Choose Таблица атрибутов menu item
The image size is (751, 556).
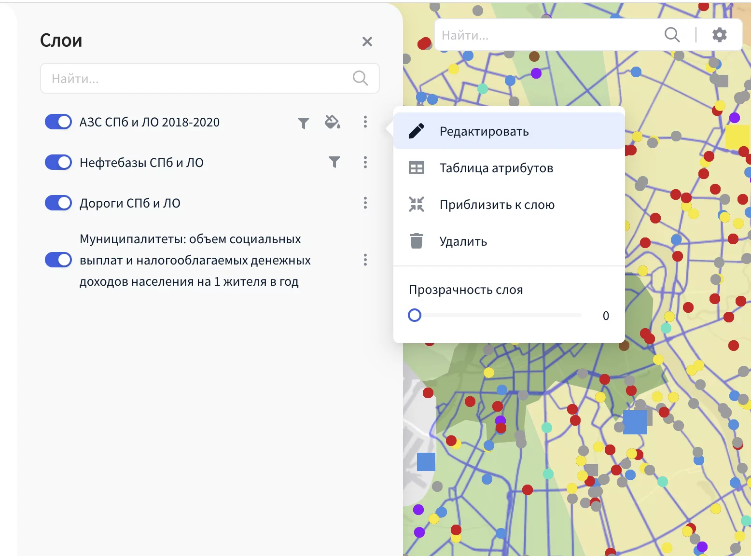click(x=496, y=168)
